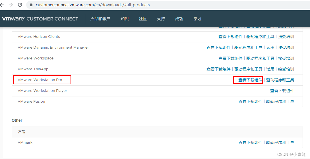Click the Other section heading
The height and width of the screenshot is (159, 310).
pyautogui.click(x=17, y=120)
